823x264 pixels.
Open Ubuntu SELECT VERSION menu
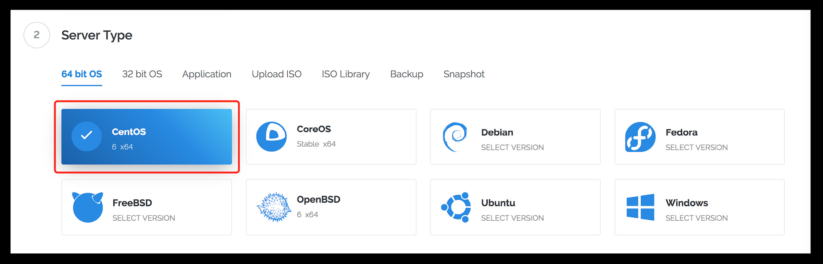(x=512, y=218)
